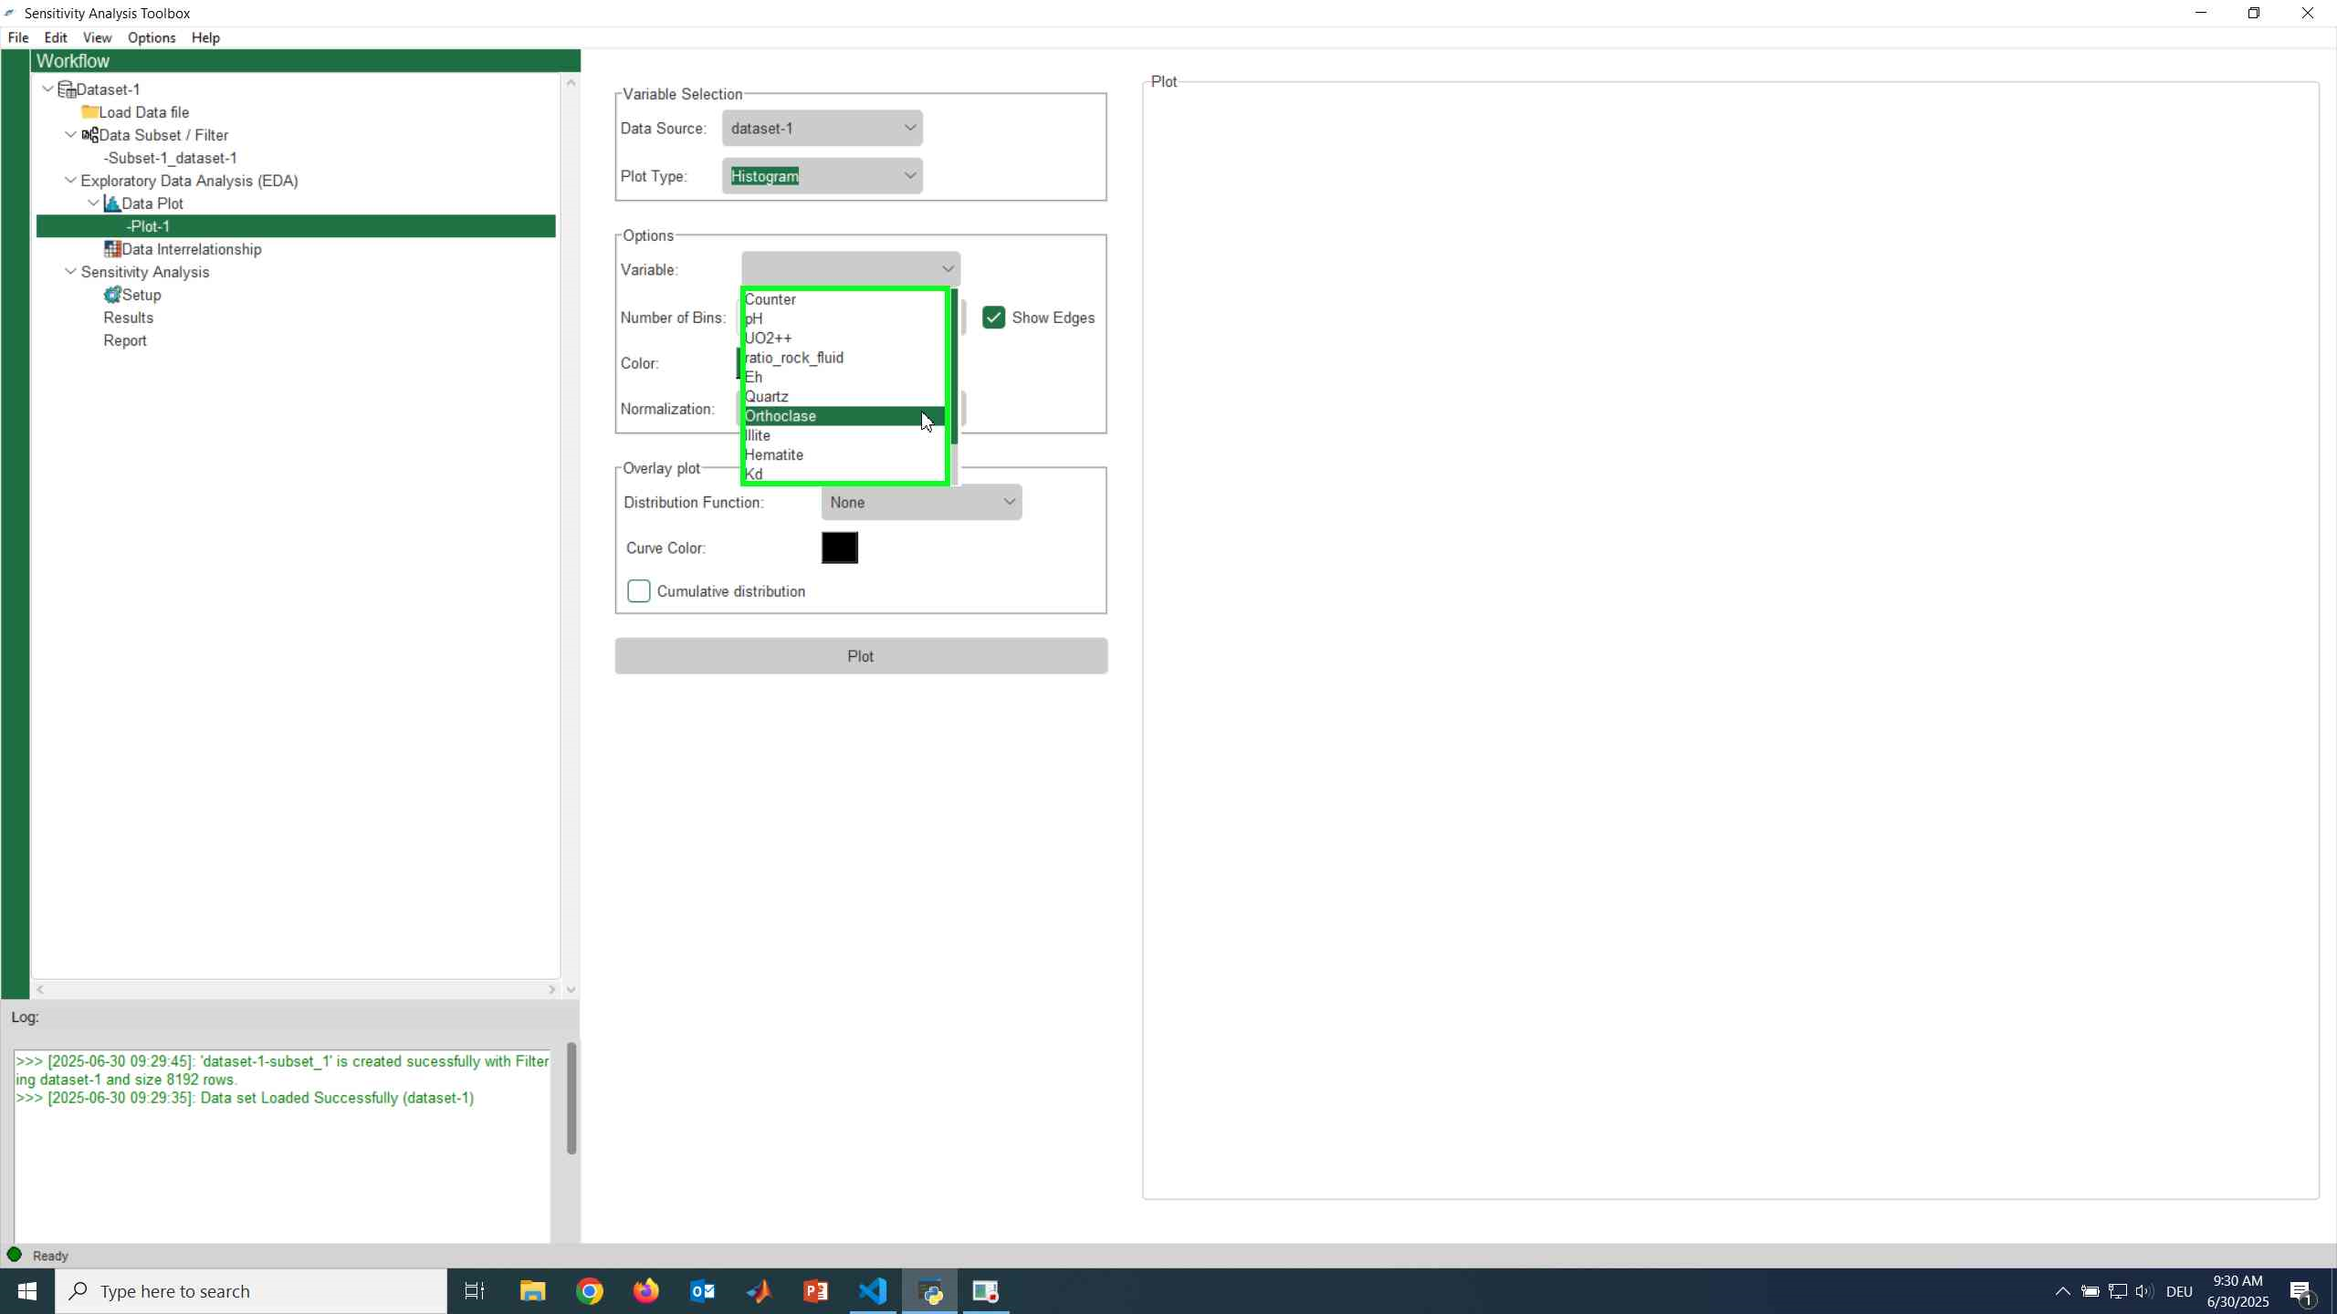Click the Variable combo box
The height and width of the screenshot is (1314, 2337).
[851, 269]
